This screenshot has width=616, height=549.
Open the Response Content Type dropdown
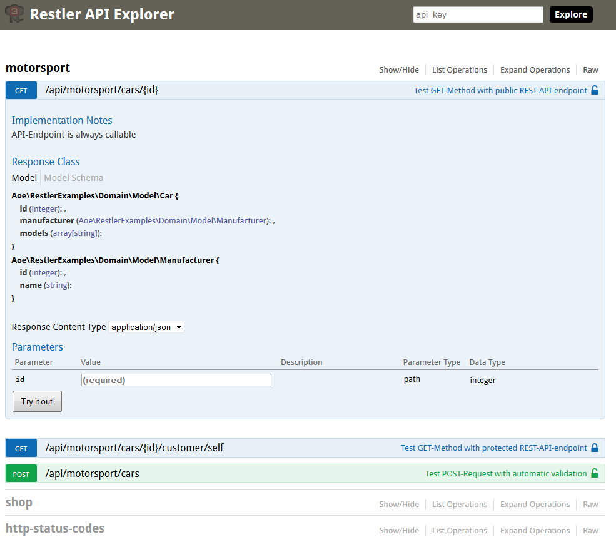pos(146,326)
